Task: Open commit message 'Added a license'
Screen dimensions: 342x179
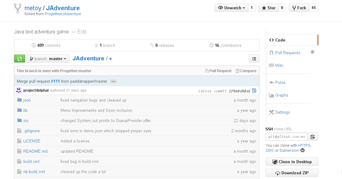Action: coord(75,141)
